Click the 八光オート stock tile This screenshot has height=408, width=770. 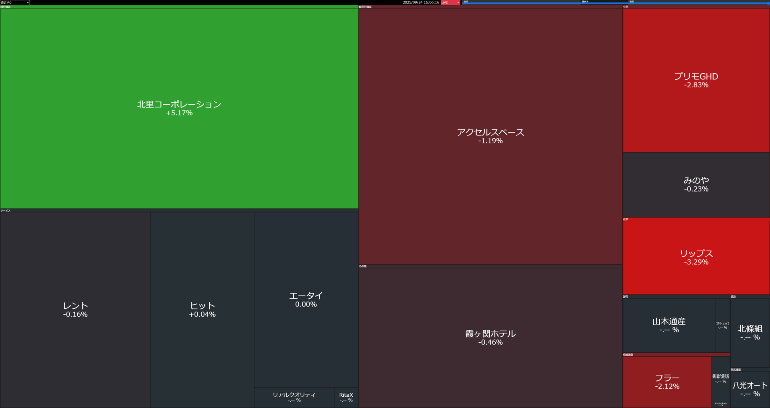[750, 389]
